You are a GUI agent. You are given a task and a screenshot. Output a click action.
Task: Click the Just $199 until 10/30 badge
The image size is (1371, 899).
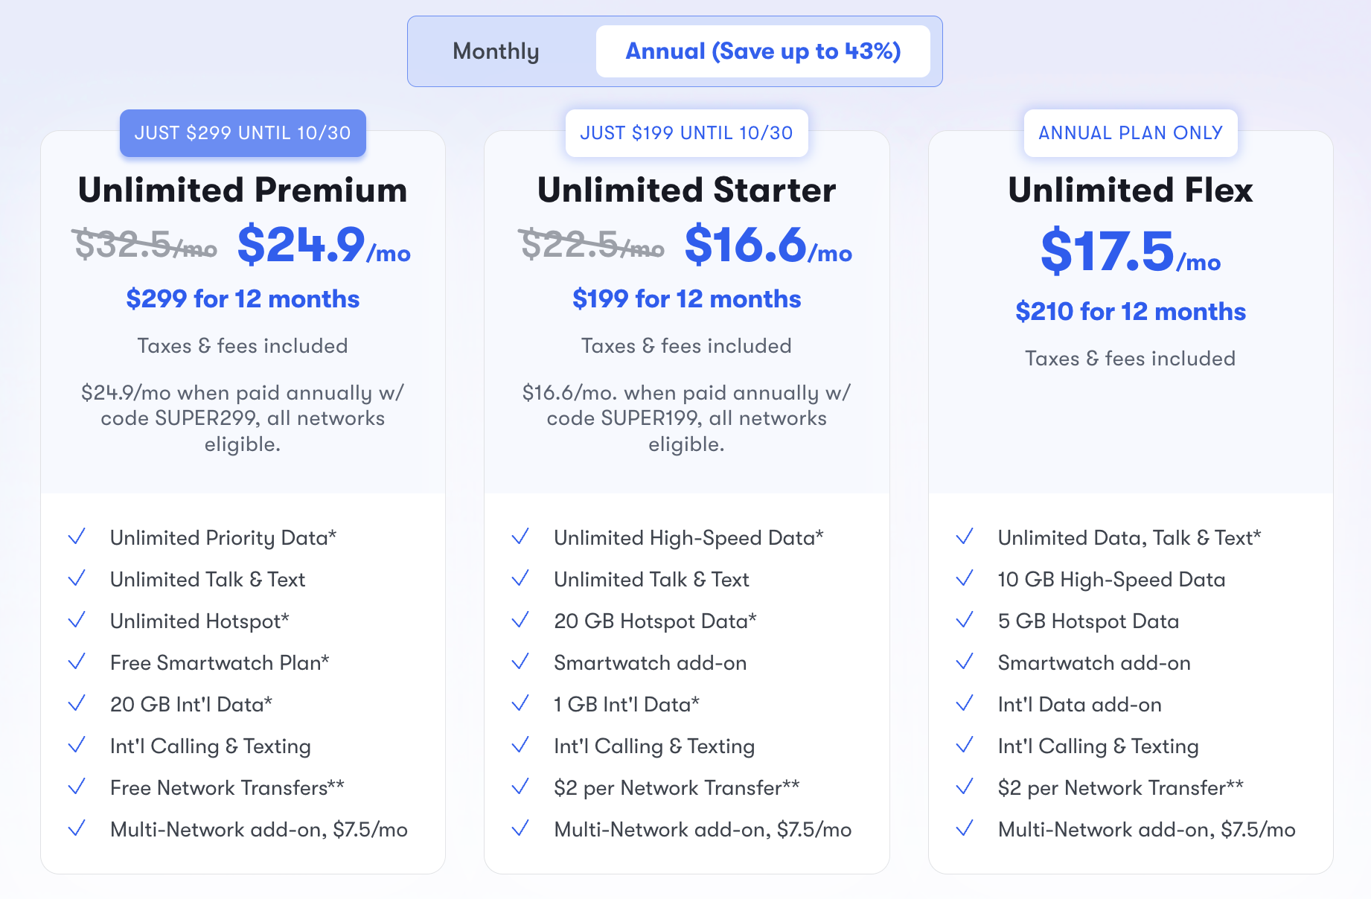[x=686, y=133]
